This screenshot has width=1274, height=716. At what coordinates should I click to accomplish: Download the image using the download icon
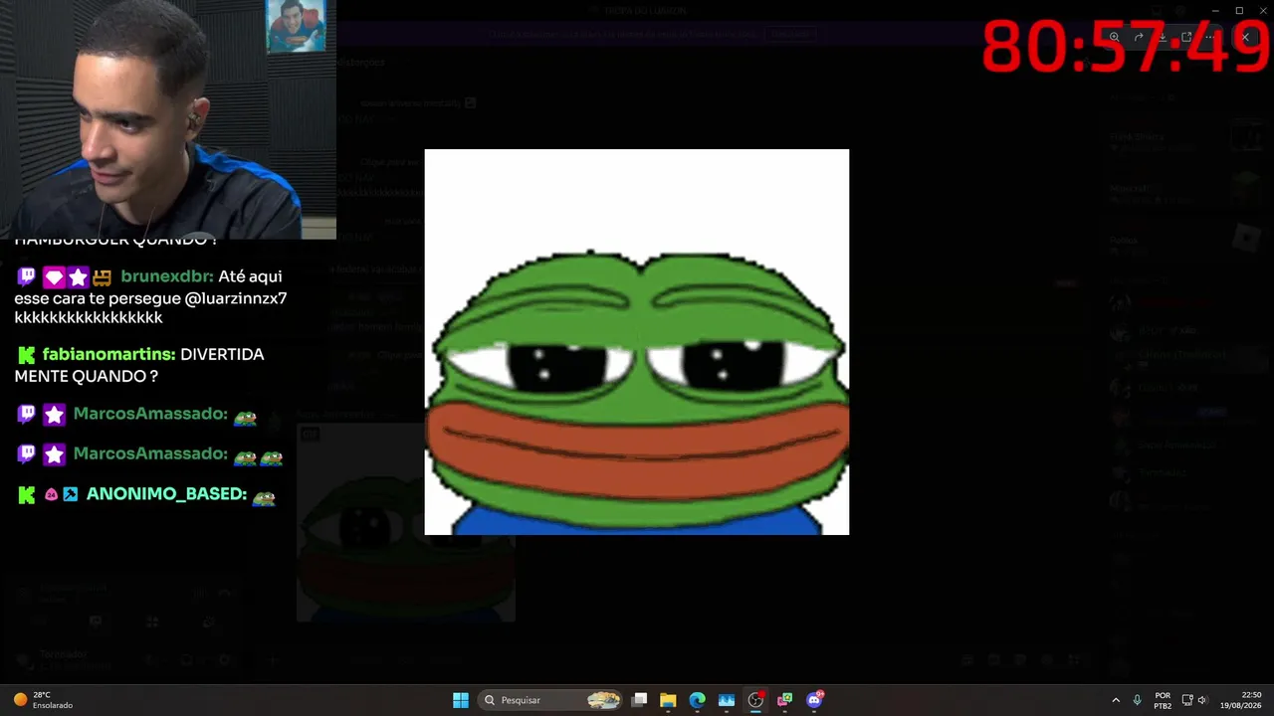[x=1162, y=37]
